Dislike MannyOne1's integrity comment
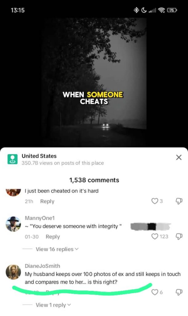This screenshot has height=316, width=188. pyautogui.click(x=179, y=236)
